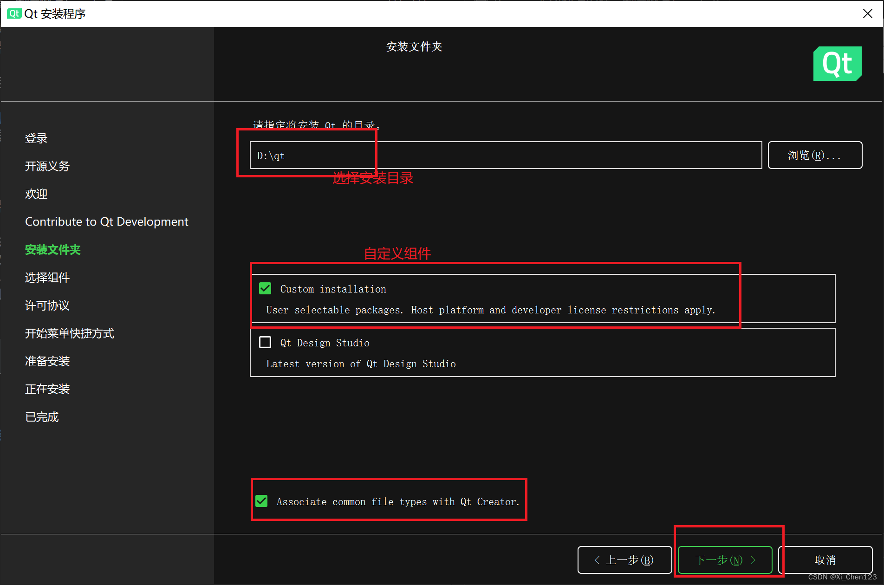Click the Qt icon in the title bar

pyautogui.click(x=14, y=13)
